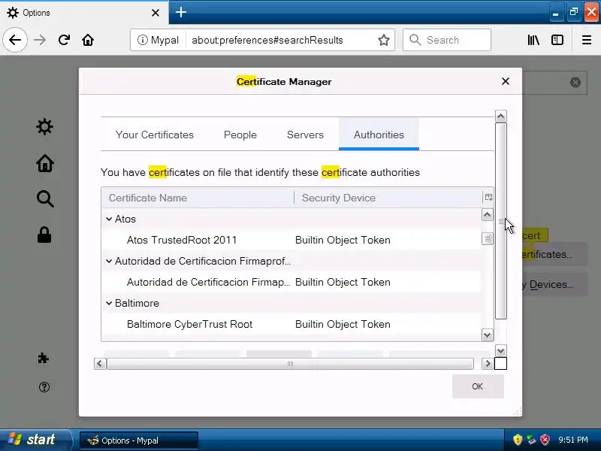Image resolution: width=601 pixels, height=451 pixels.
Task: Open a new tab with plus button
Action: [181, 12]
